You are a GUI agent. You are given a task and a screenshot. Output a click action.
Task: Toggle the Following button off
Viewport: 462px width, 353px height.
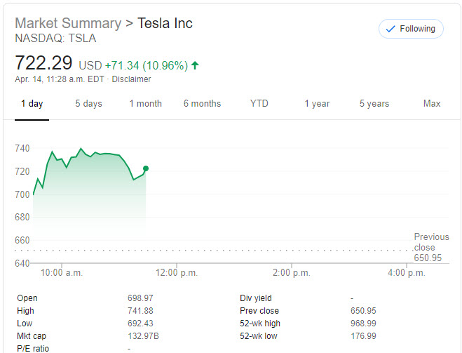[411, 29]
